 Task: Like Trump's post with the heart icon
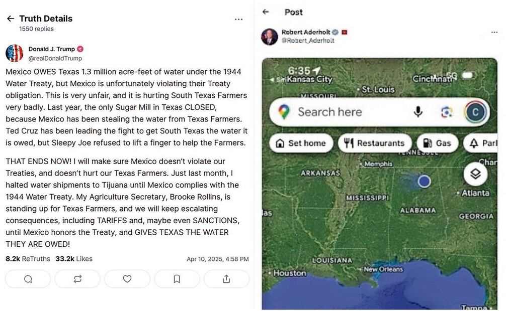click(127, 279)
